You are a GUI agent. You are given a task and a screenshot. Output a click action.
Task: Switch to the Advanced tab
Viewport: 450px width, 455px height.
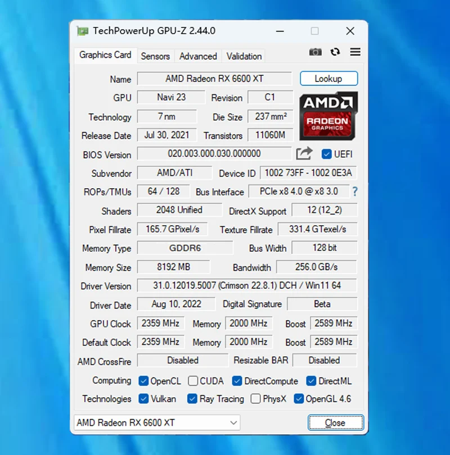pos(198,56)
